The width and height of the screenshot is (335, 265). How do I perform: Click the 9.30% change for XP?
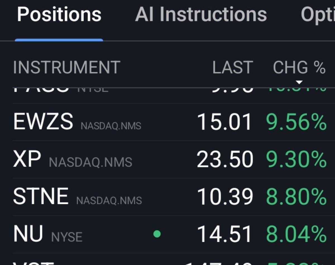pos(296,159)
